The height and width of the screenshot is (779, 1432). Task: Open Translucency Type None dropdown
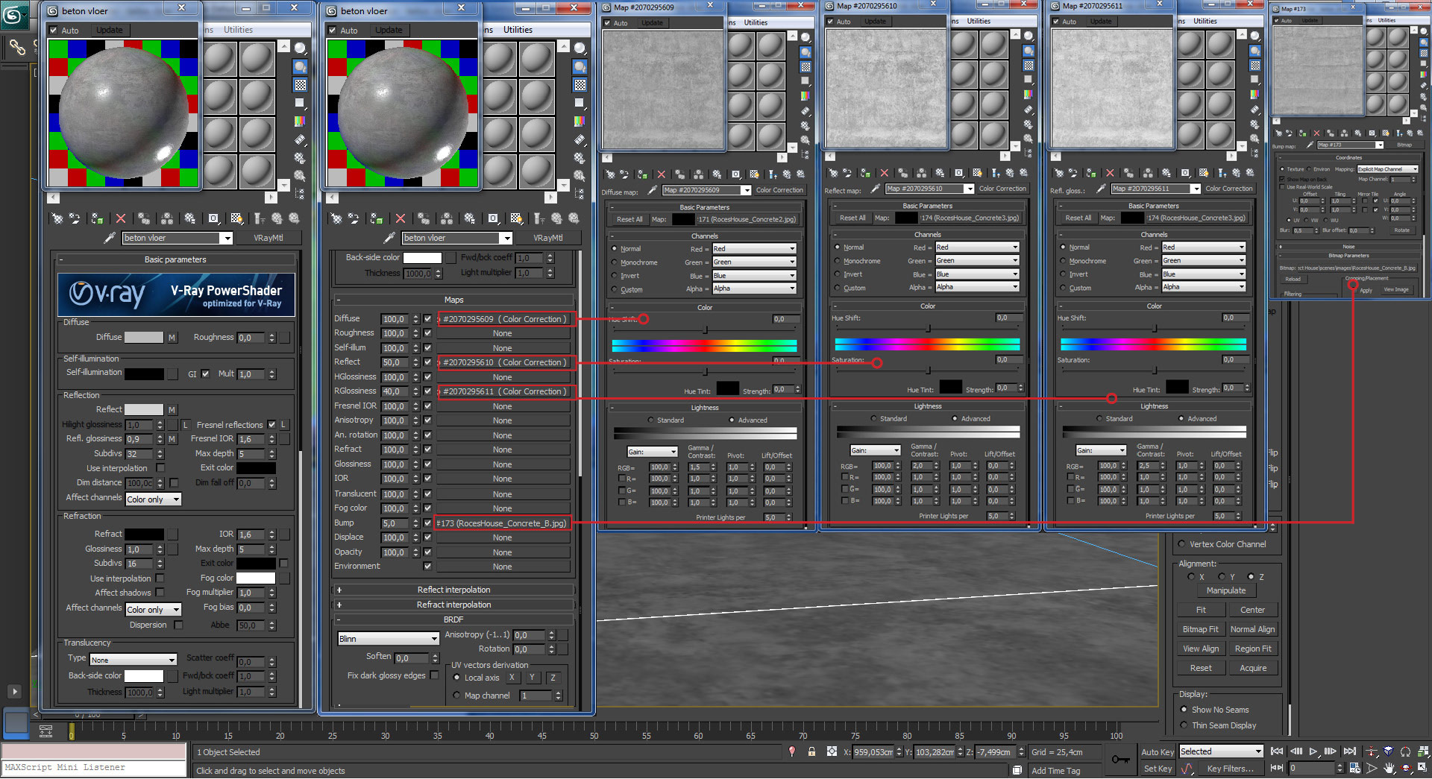coord(133,660)
